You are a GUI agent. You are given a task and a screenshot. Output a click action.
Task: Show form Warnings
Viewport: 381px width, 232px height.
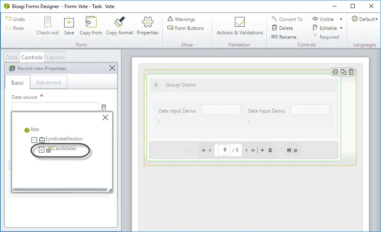click(181, 19)
